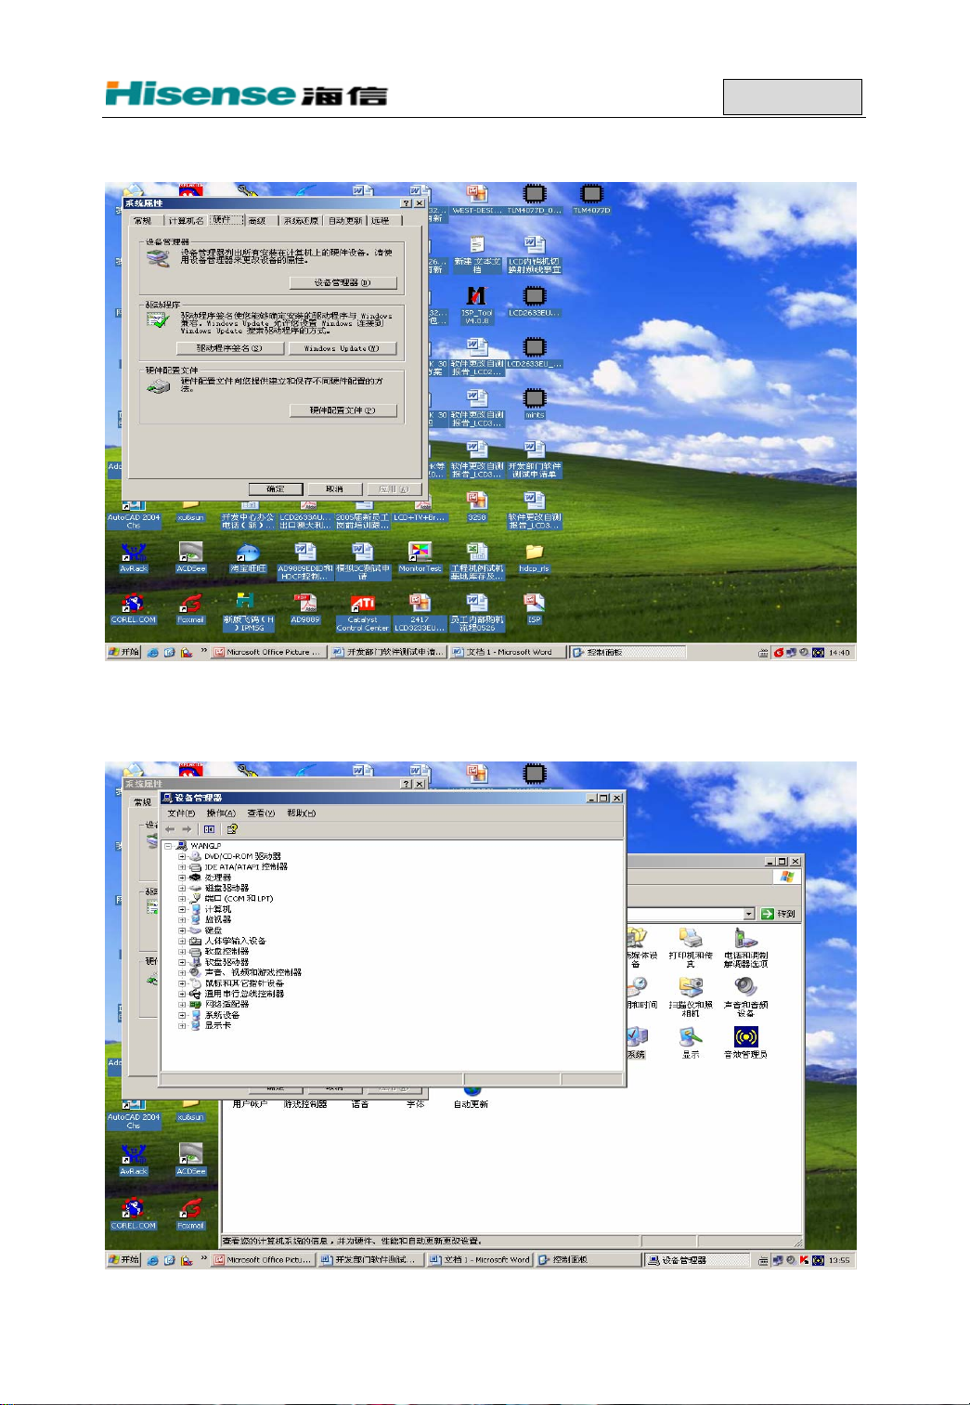Image resolution: width=970 pixels, height=1405 pixels.
Task: Open the 查看(V) menu in Device Manager
Action: coord(261,813)
